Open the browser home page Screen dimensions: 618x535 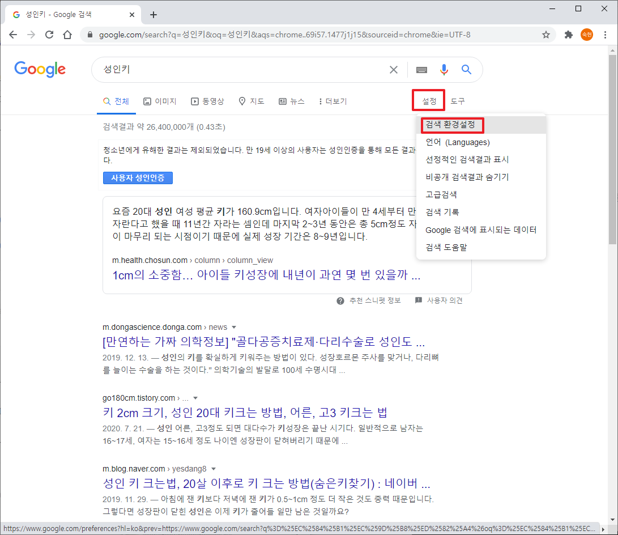point(67,35)
